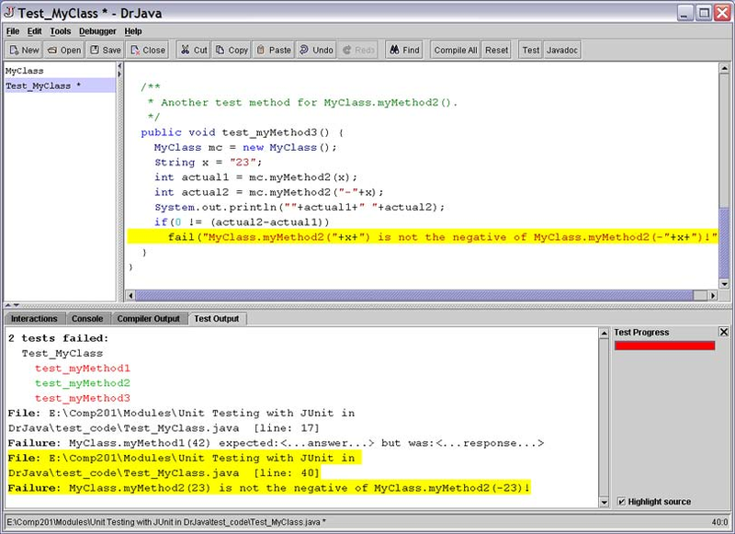Select MyClass in the document list
This screenshot has width=735, height=534.
coord(60,71)
